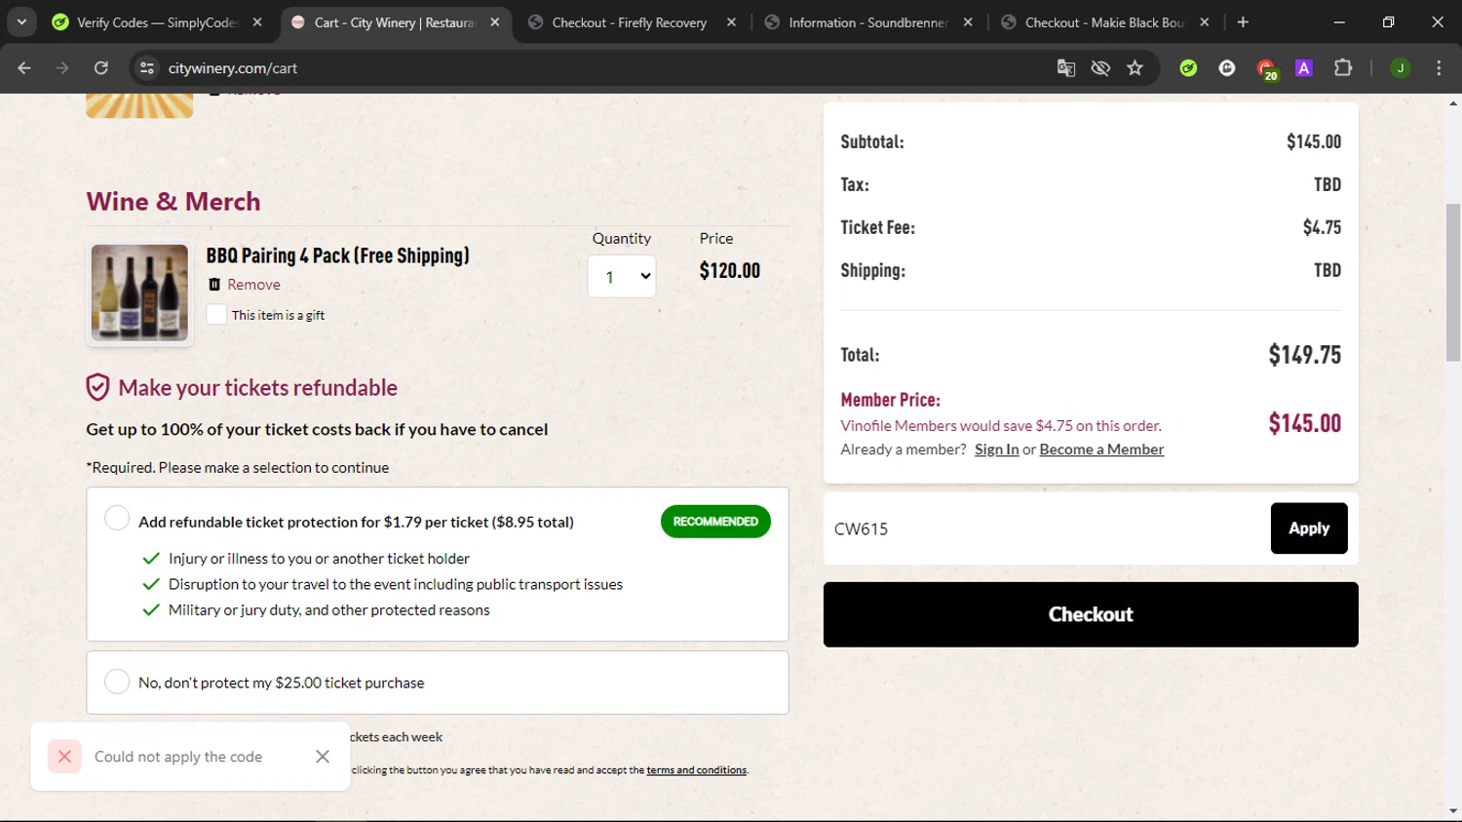Open the translate page icon
This screenshot has height=822, width=1462.
point(1066,68)
